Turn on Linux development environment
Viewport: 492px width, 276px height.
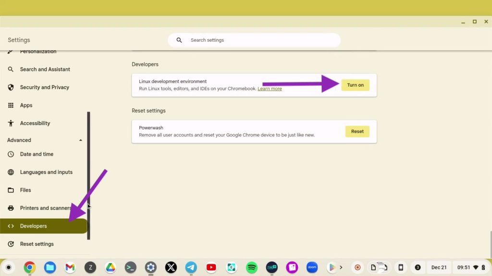(x=355, y=85)
